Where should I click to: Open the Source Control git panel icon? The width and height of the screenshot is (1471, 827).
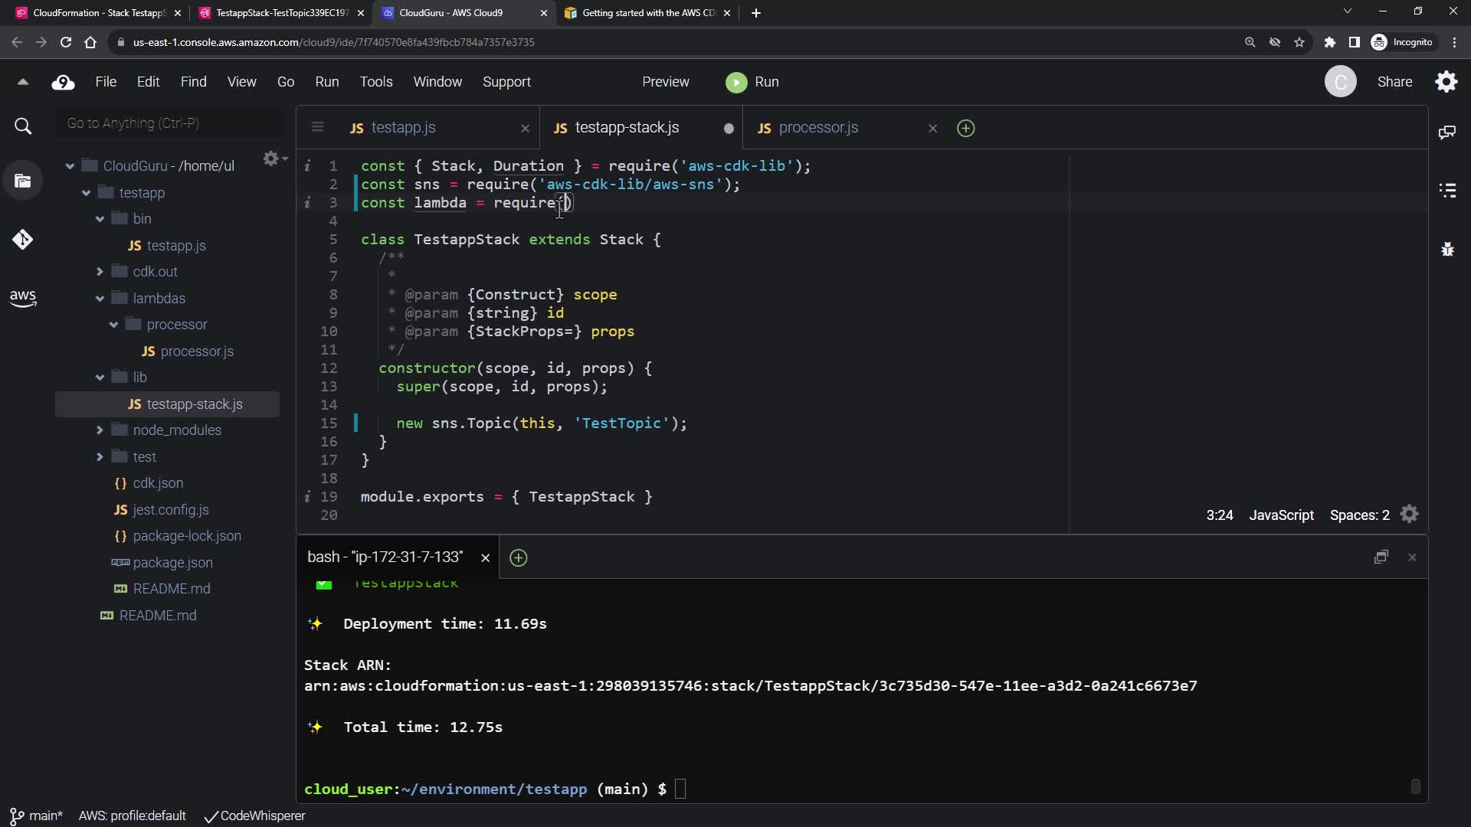[x=22, y=240]
